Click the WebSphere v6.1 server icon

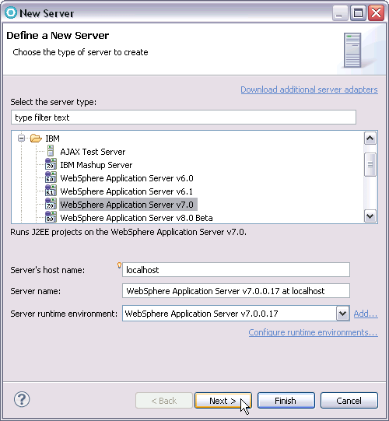click(x=51, y=191)
